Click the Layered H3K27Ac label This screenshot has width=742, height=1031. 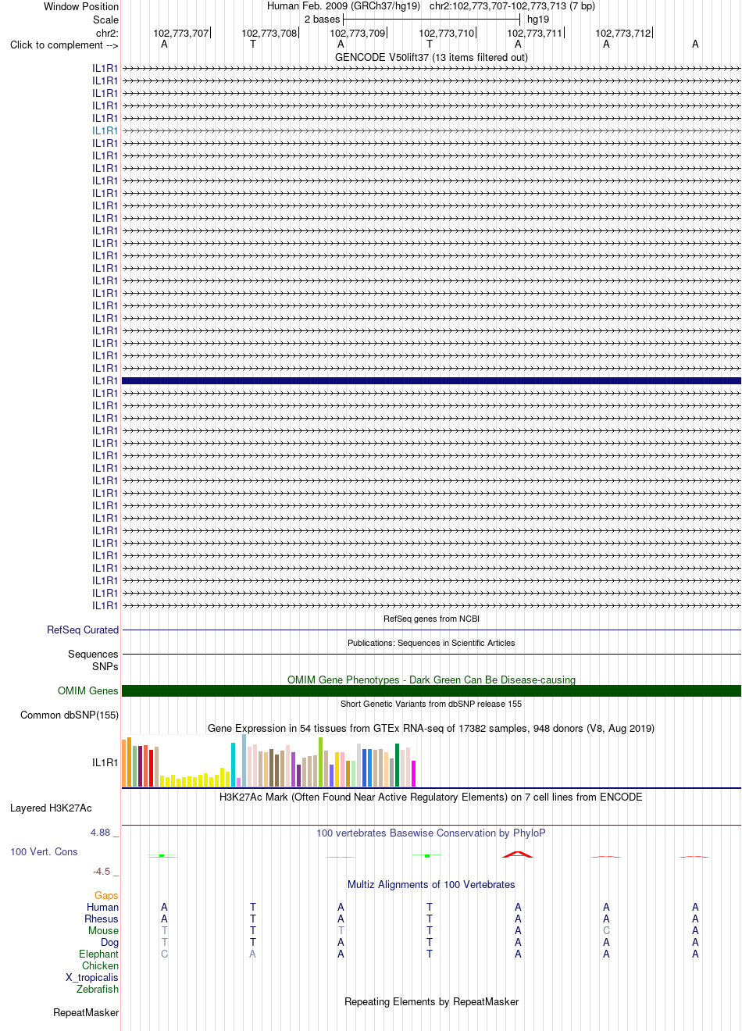coord(51,808)
